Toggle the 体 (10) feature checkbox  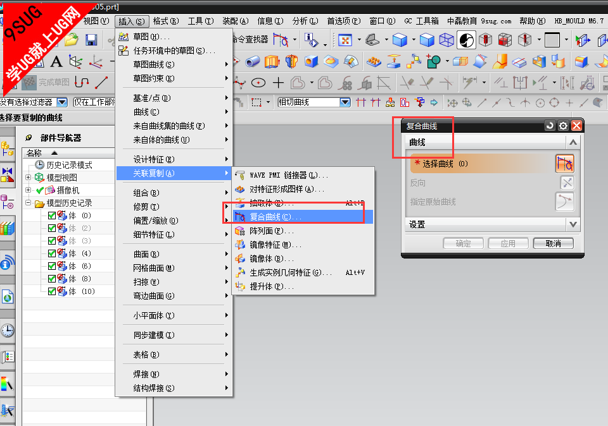52,291
